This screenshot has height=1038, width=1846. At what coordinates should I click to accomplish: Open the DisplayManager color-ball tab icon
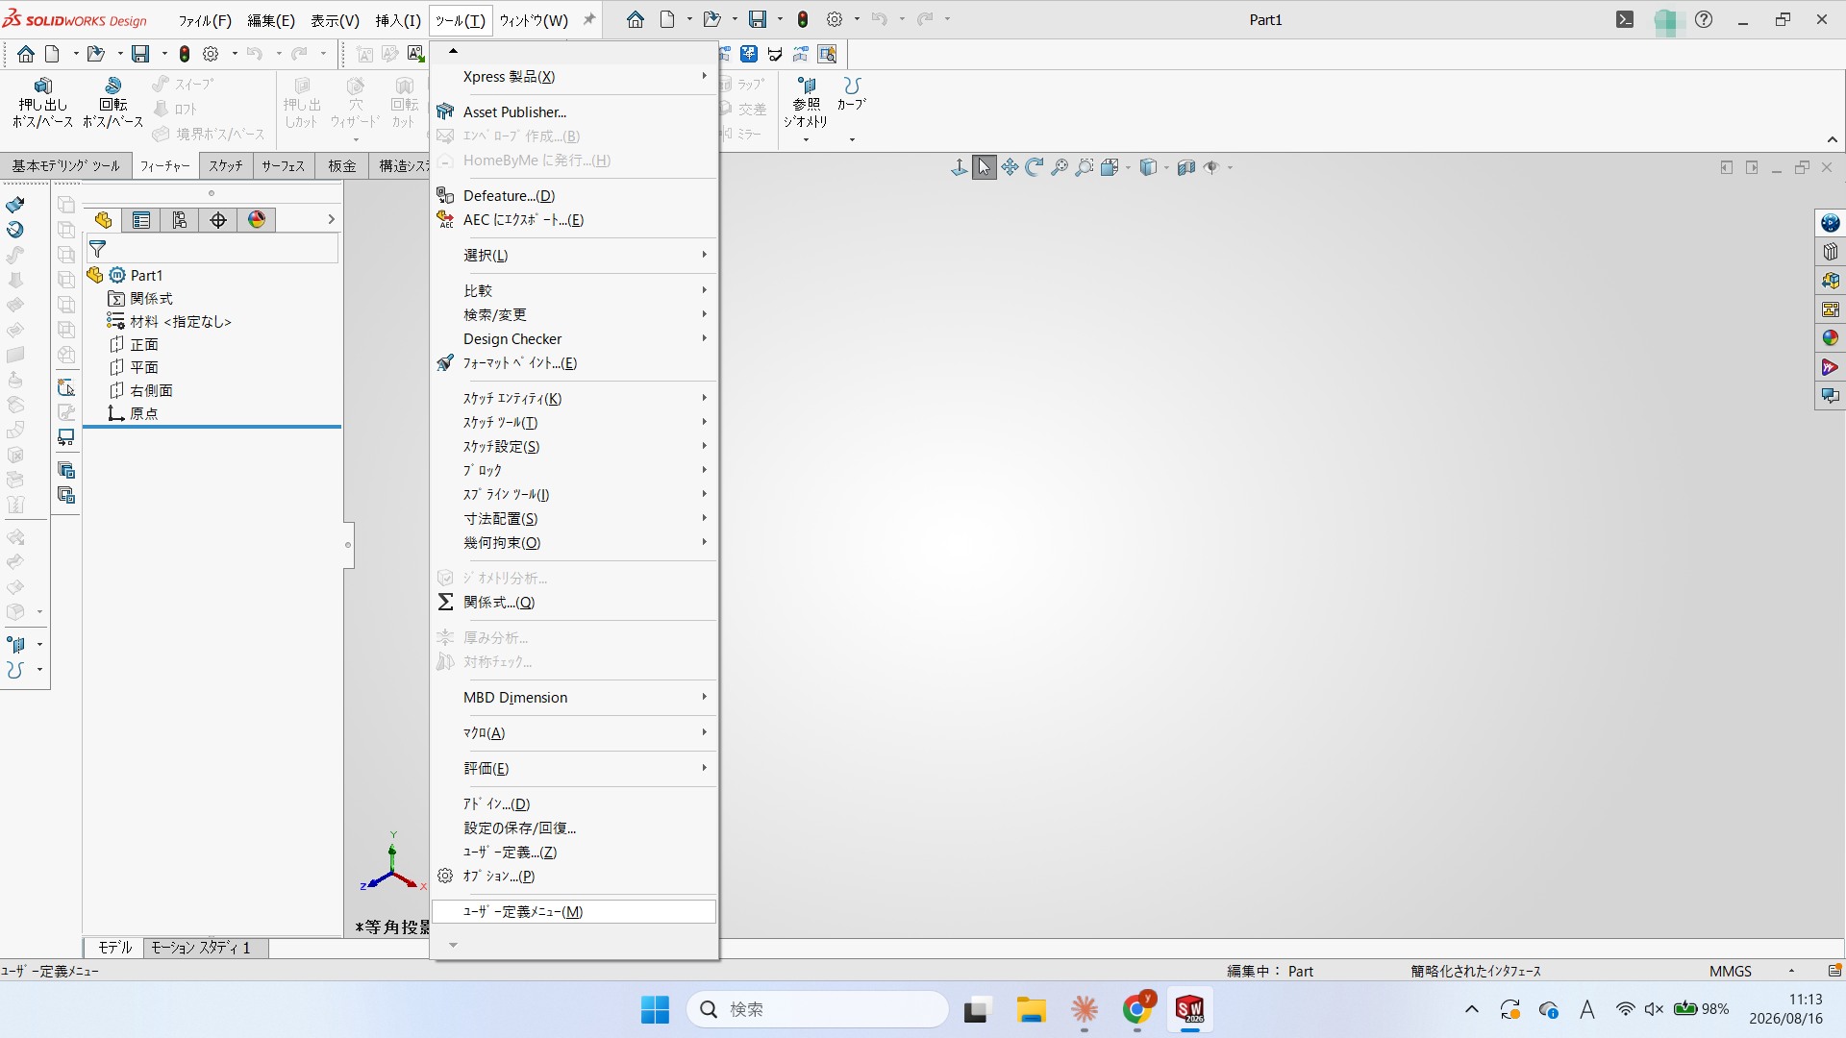pyautogui.click(x=257, y=220)
